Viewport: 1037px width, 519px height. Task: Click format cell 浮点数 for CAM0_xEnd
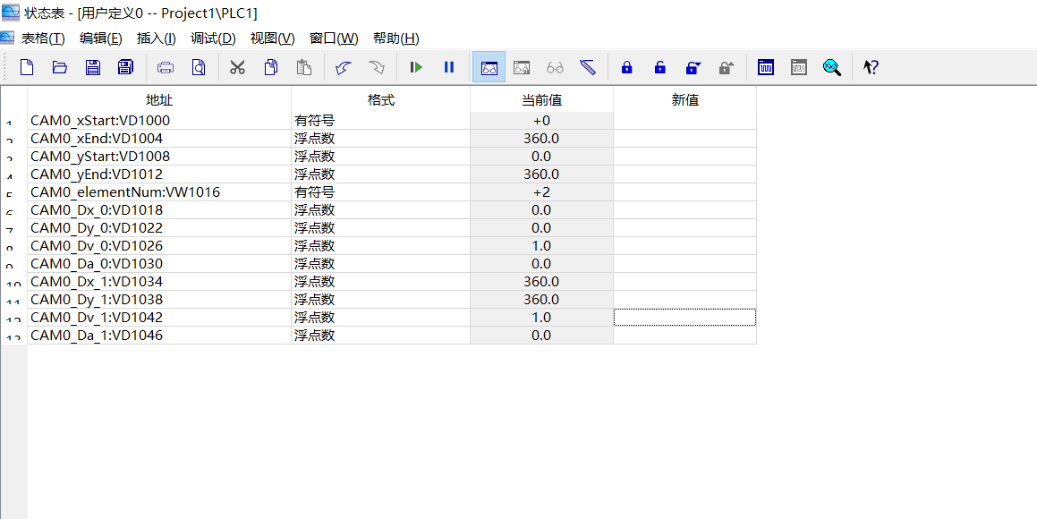[380, 138]
